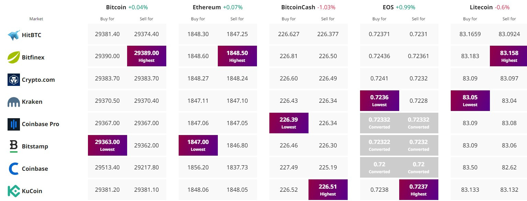Click Kraken lowest EOS buy price 0.7236
The image size is (527, 201).
tap(379, 100)
